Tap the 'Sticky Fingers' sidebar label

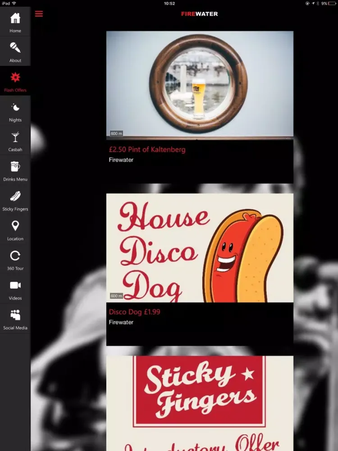point(15,209)
